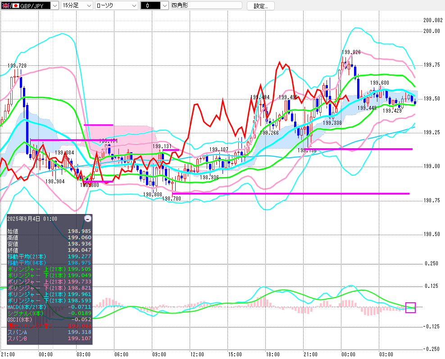This screenshot has height=359, width=445.
Task: Click the pink Bollinger lower value 198.821
Action: (x=79, y=288)
